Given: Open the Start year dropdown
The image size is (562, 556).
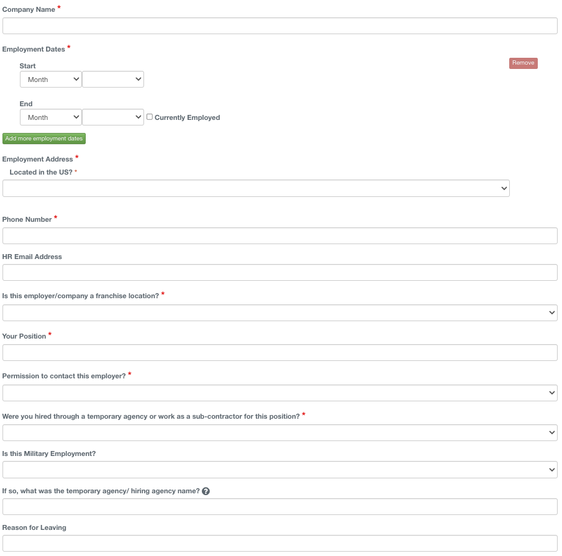Looking at the screenshot, I should tap(113, 80).
